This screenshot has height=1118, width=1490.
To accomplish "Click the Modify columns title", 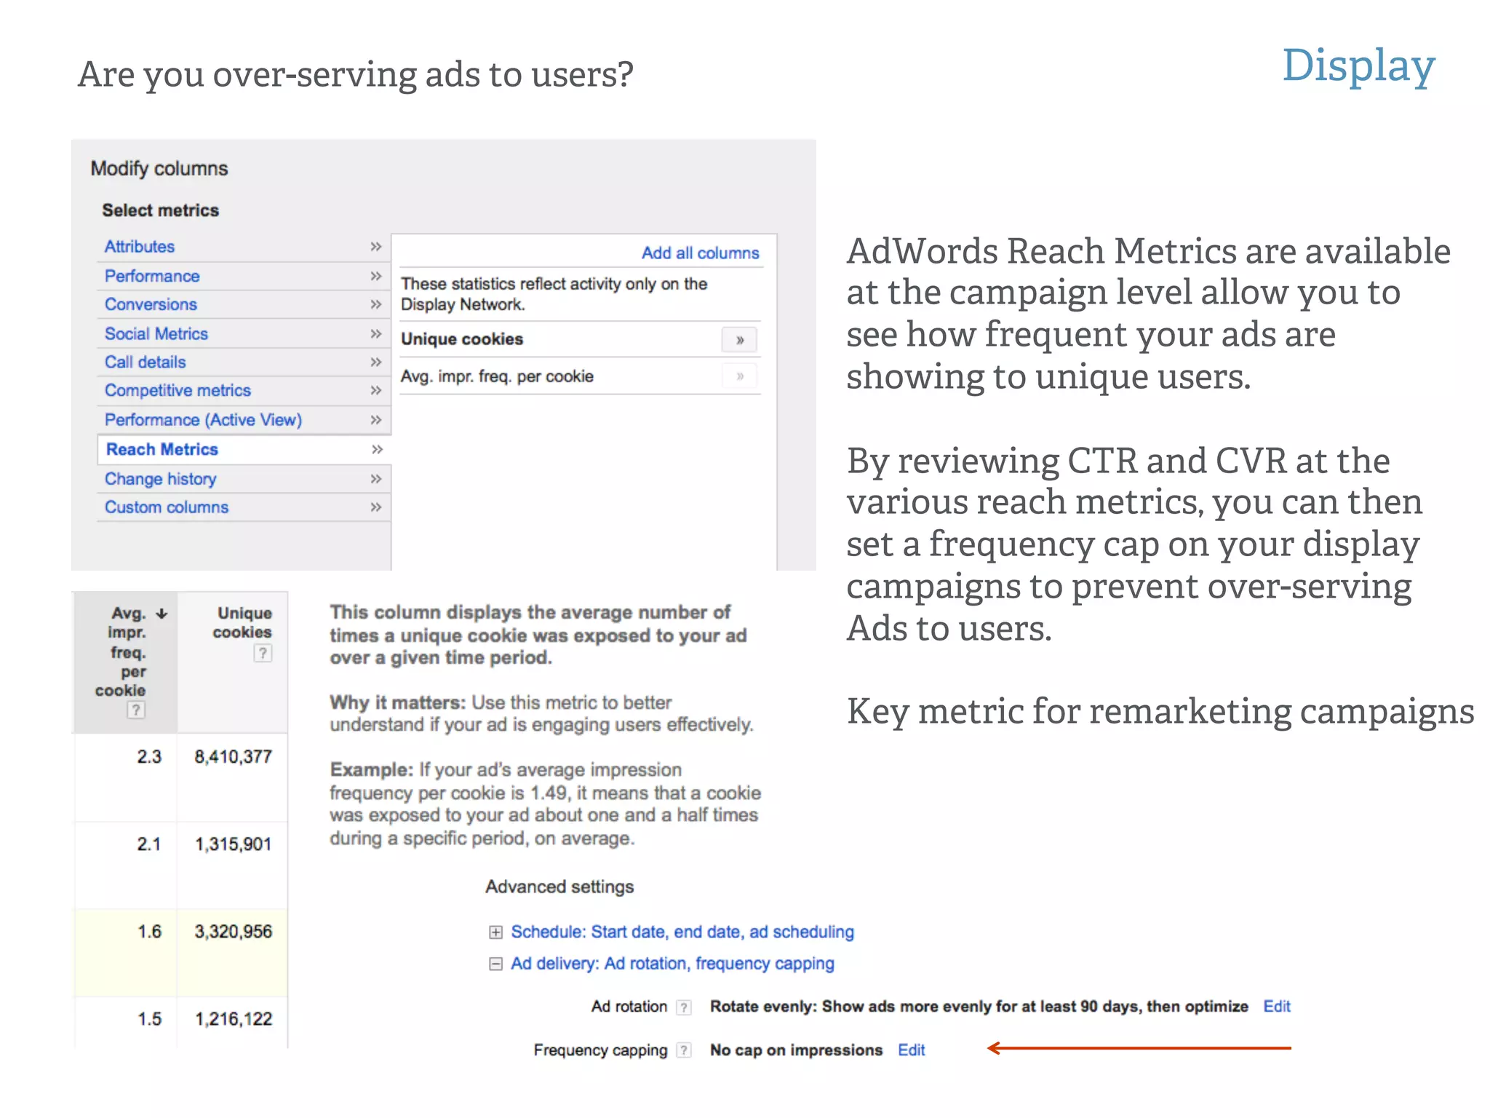I will tap(159, 169).
